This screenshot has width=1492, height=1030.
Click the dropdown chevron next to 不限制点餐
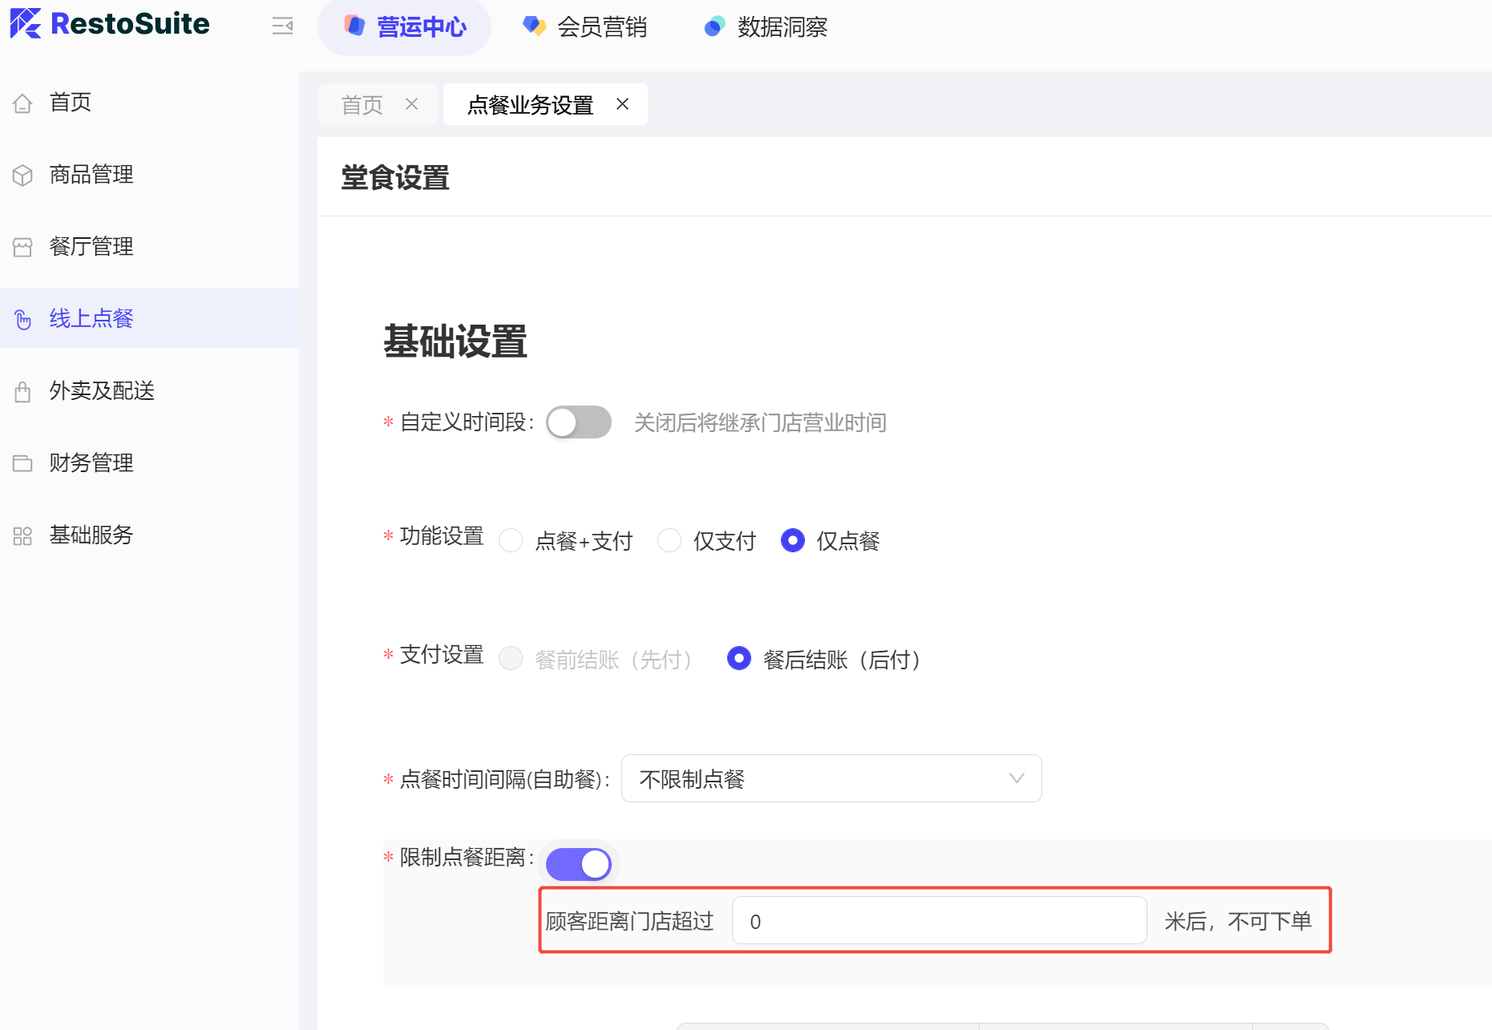(x=1017, y=778)
